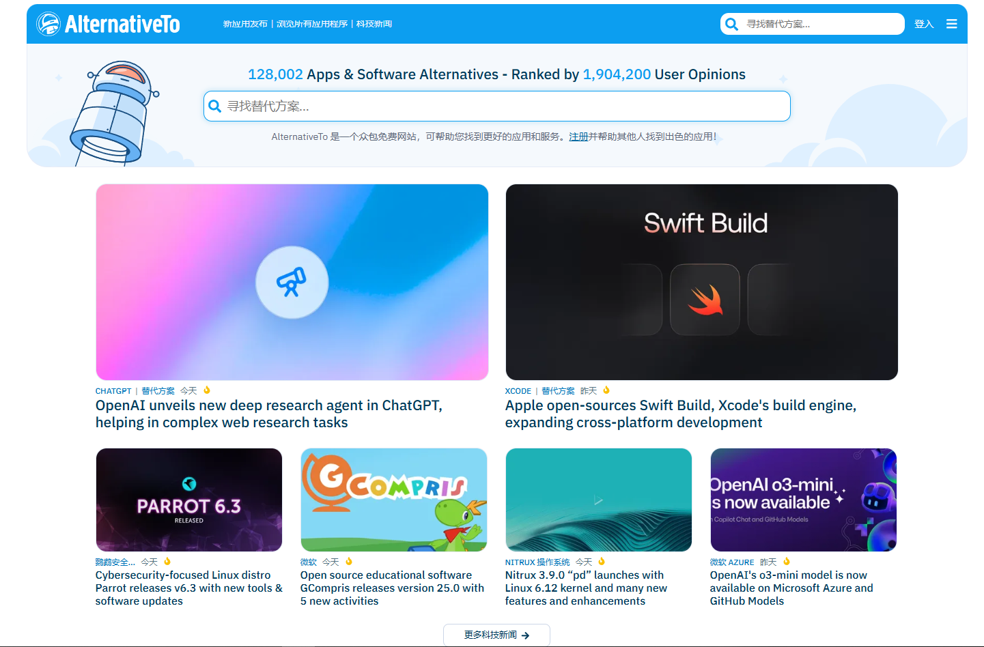Viewport: 984px width, 647px height.
Task: Click the flame icon next to ChatGPT article
Action: tap(207, 390)
